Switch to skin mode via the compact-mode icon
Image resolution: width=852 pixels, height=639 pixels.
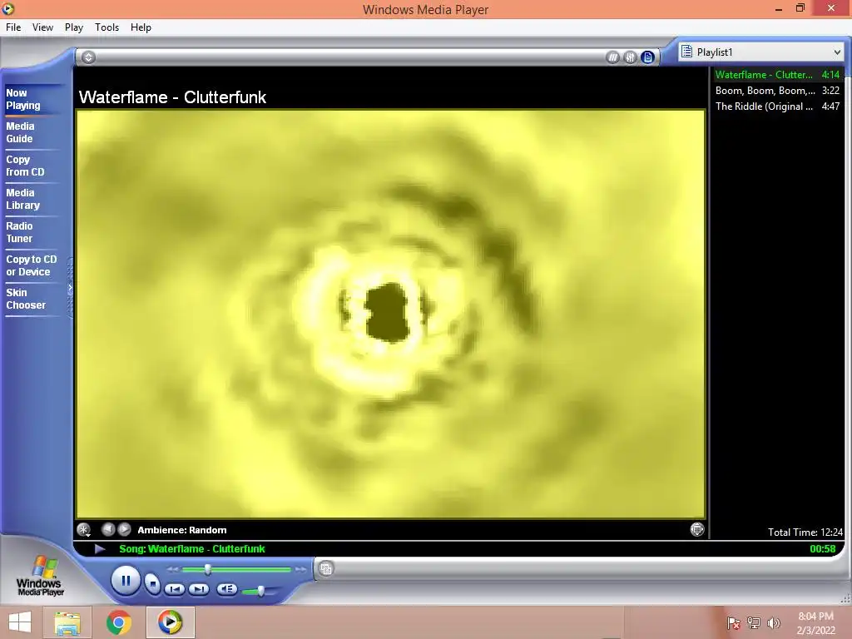(326, 569)
